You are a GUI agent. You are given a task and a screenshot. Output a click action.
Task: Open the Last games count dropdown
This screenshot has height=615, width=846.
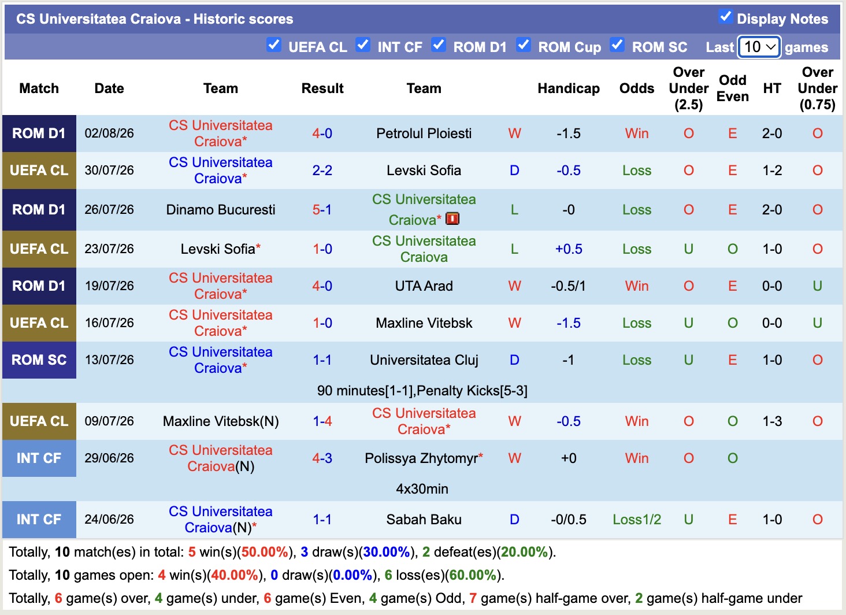(x=760, y=47)
